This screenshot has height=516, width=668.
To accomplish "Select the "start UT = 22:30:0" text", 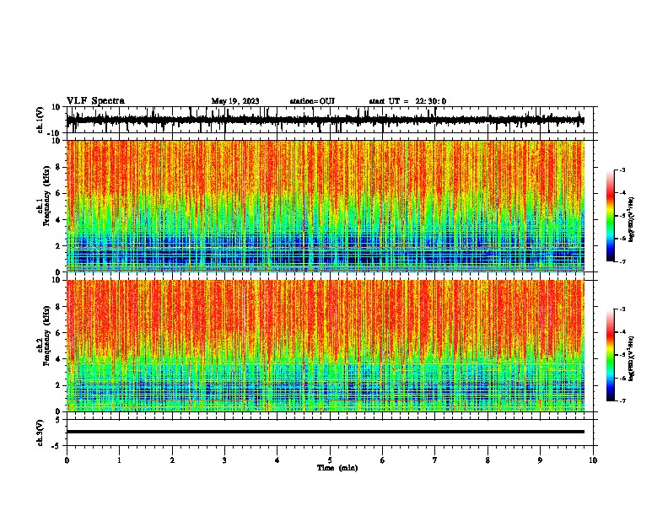I will point(407,101).
